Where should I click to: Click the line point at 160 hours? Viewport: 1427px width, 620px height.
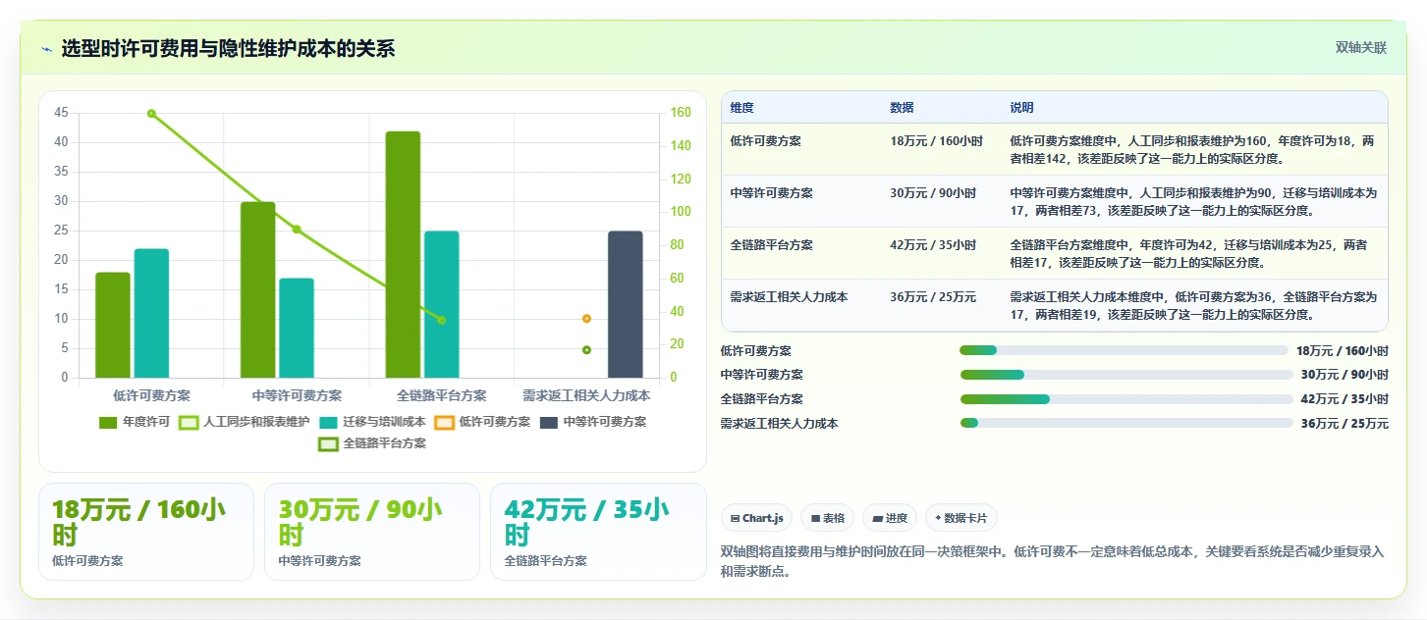click(x=151, y=114)
